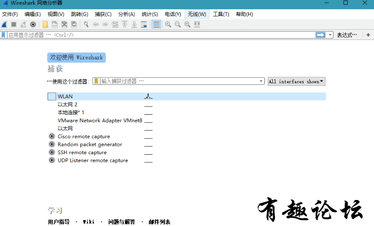Click the 欢迎使用 Wireshark banner
This screenshot has height=226, width=374.
tap(76, 58)
